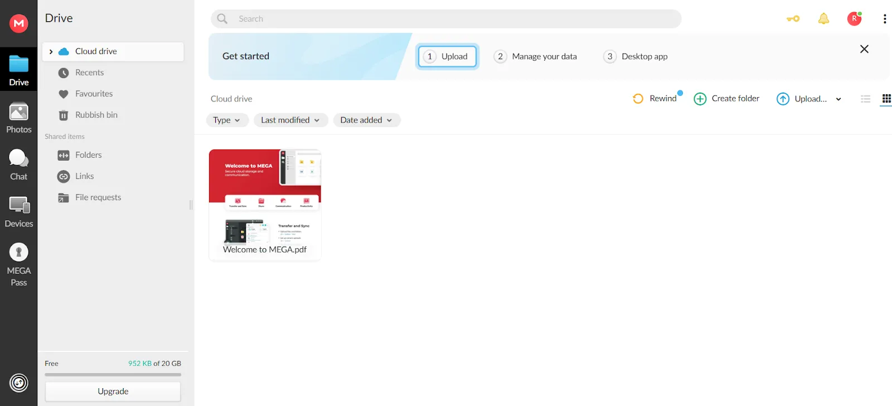Screen dimensions: 892x406
Task: Switch to grid view
Action: point(886,99)
